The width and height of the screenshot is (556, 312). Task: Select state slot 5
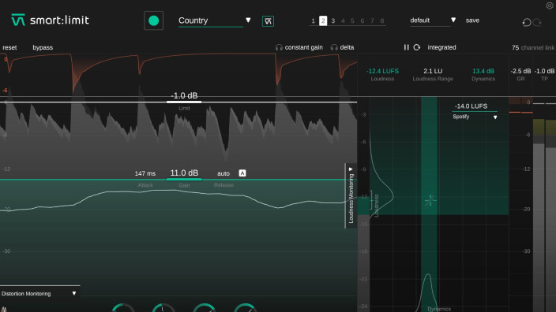352,20
